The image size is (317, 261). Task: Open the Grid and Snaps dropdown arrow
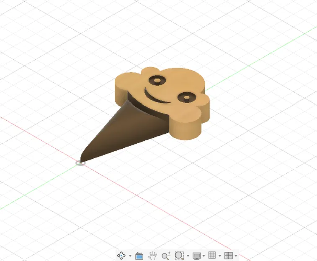click(220, 256)
